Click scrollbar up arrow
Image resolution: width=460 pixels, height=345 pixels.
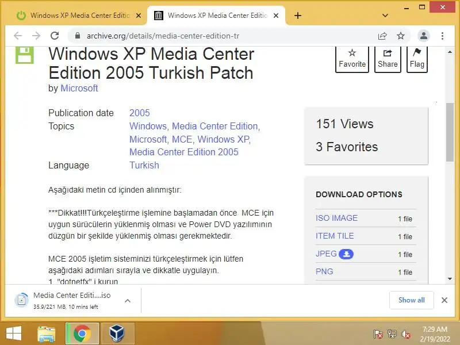[x=450, y=52]
